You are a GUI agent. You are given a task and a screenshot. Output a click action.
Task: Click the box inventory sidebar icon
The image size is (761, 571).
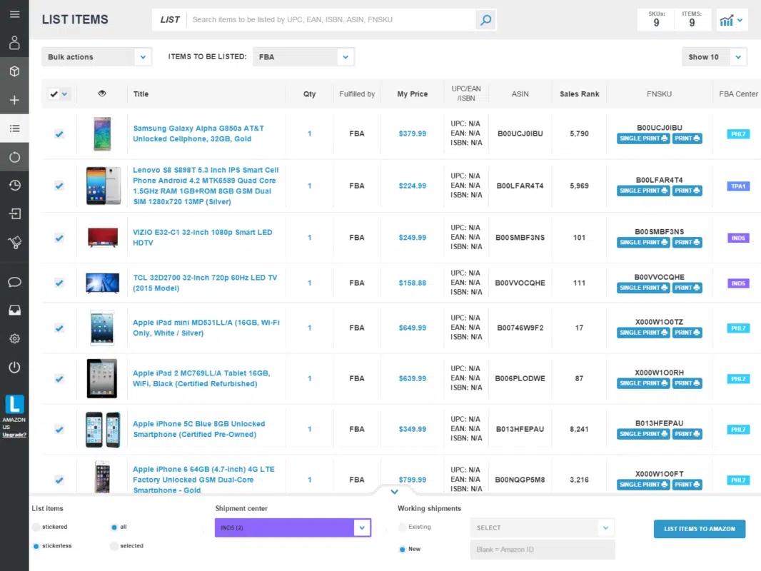(x=14, y=71)
